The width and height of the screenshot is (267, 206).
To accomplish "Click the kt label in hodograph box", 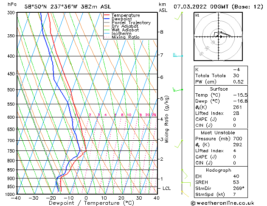I will 197,15.
